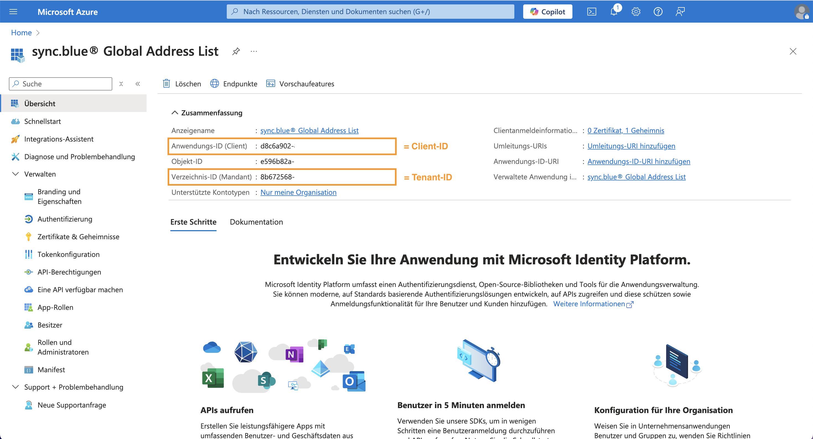Click the App-Rollen icon
The width and height of the screenshot is (813, 439).
[x=28, y=307]
